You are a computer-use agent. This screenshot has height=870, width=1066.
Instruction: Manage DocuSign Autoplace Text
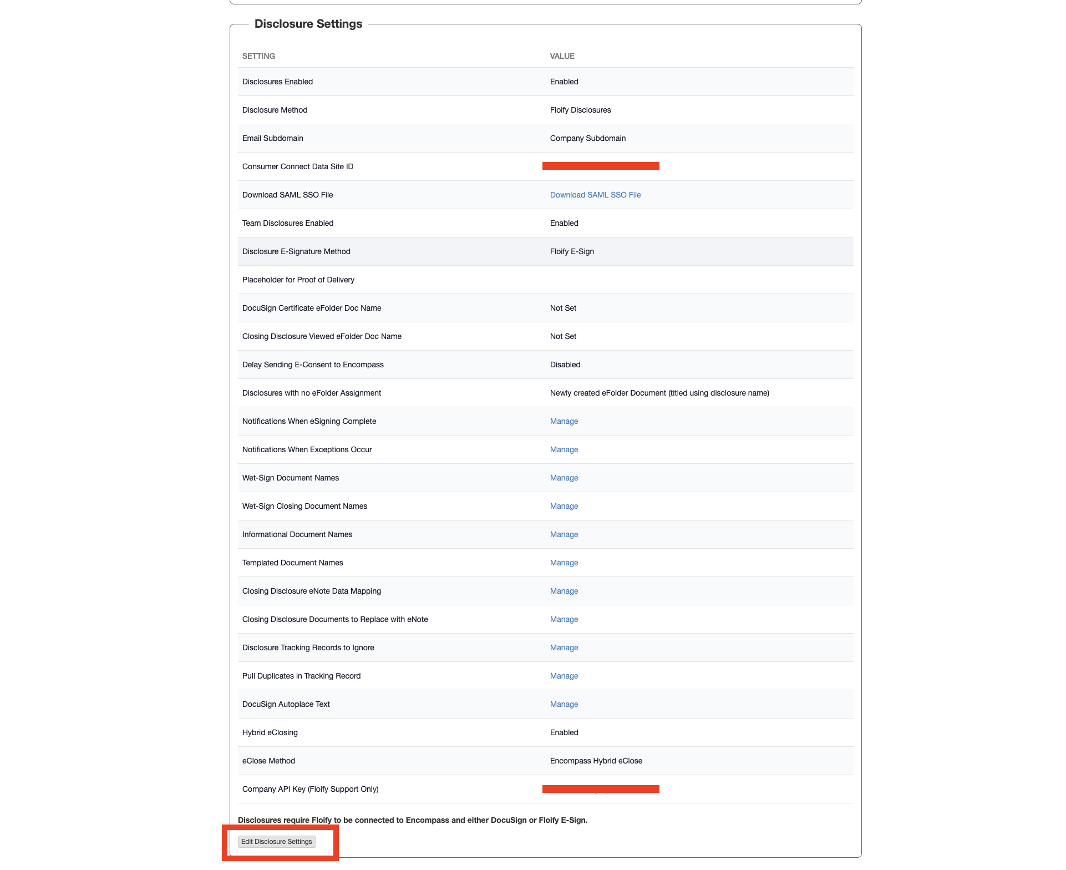564,704
